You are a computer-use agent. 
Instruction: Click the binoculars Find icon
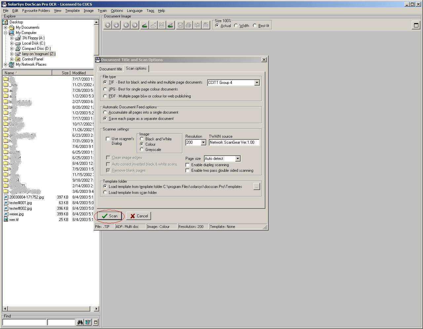(80, 322)
